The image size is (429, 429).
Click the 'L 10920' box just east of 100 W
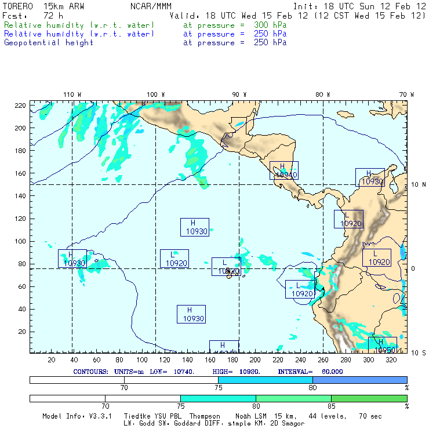[x=174, y=259]
